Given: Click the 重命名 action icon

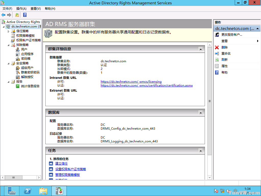Looking at the screenshot, I should click(x=217, y=54).
